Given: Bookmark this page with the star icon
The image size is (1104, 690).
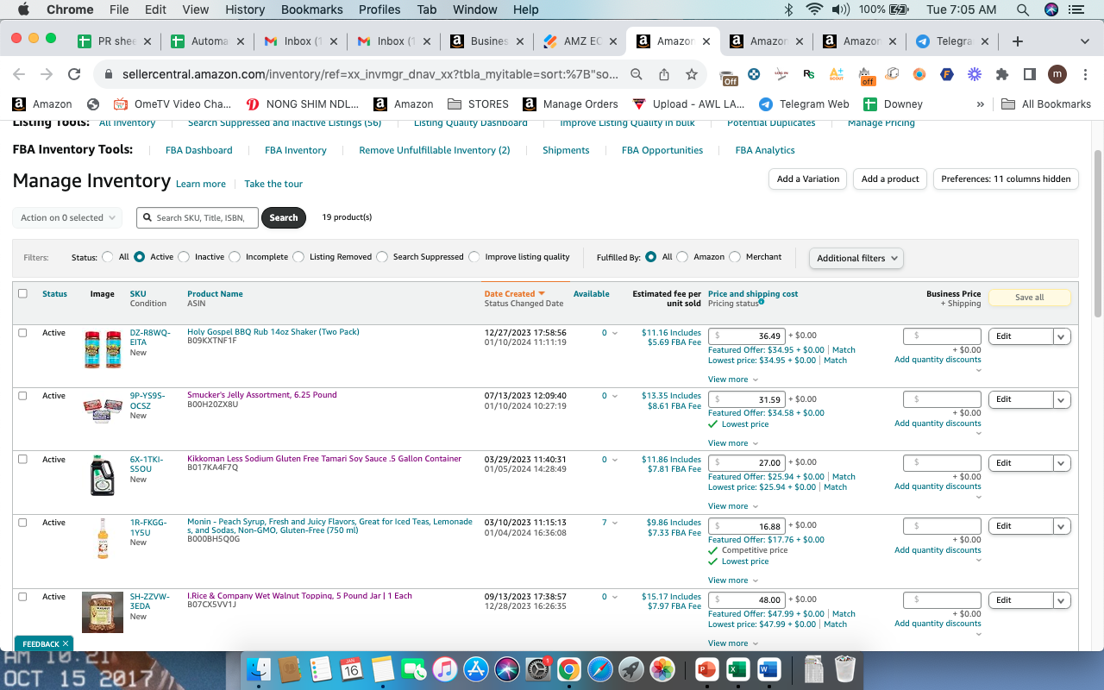Looking at the screenshot, I should tap(692, 74).
